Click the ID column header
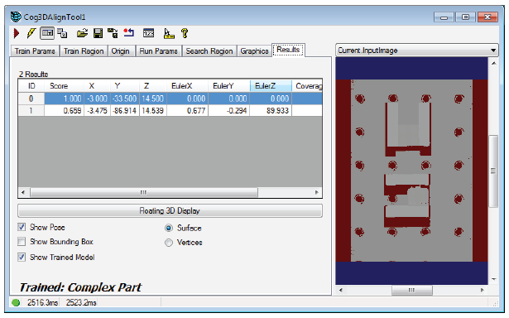509x318 pixels. point(31,86)
